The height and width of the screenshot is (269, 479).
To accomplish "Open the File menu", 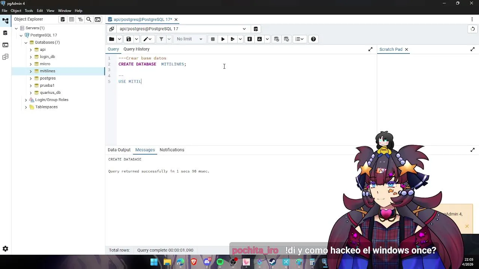I will [x=4, y=11].
